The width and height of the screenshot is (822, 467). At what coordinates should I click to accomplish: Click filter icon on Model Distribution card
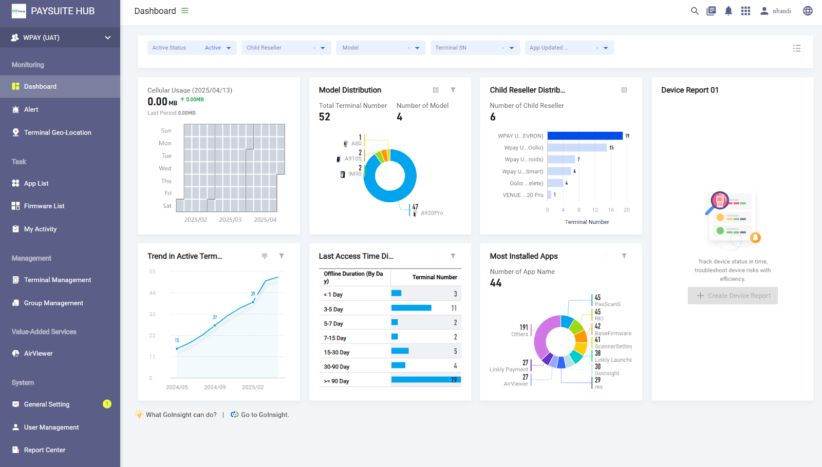pyautogui.click(x=453, y=90)
